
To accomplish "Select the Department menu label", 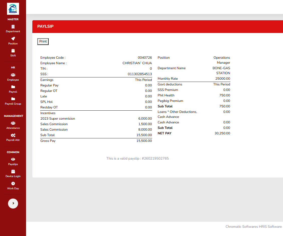I will pos(13,31).
